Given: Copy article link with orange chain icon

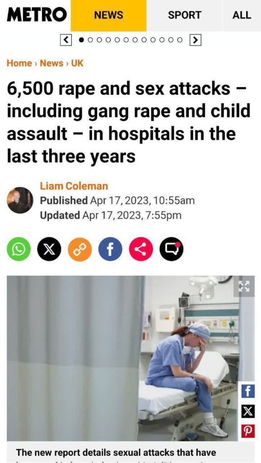Looking at the screenshot, I should [80, 249].
